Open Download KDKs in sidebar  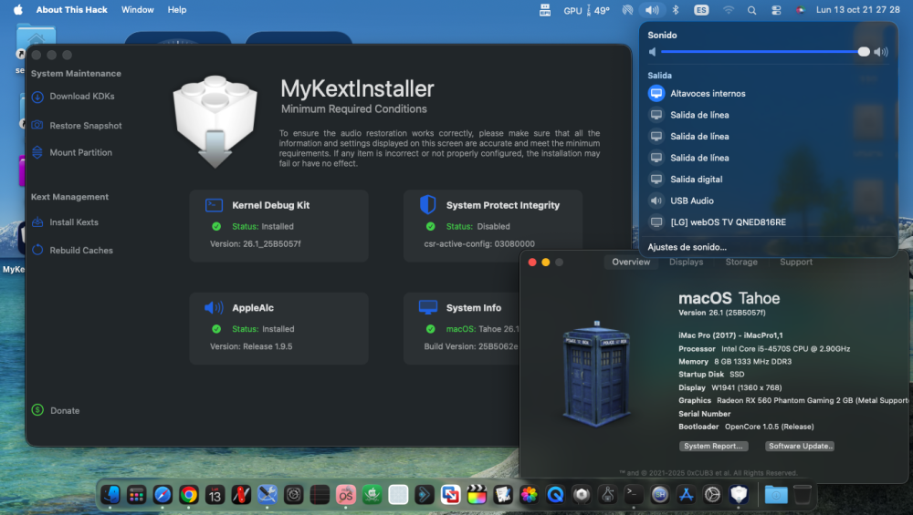pyautogui.click(x=73, y=97)
